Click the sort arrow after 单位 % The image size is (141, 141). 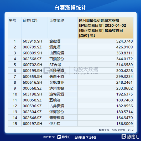pos(94,36)
